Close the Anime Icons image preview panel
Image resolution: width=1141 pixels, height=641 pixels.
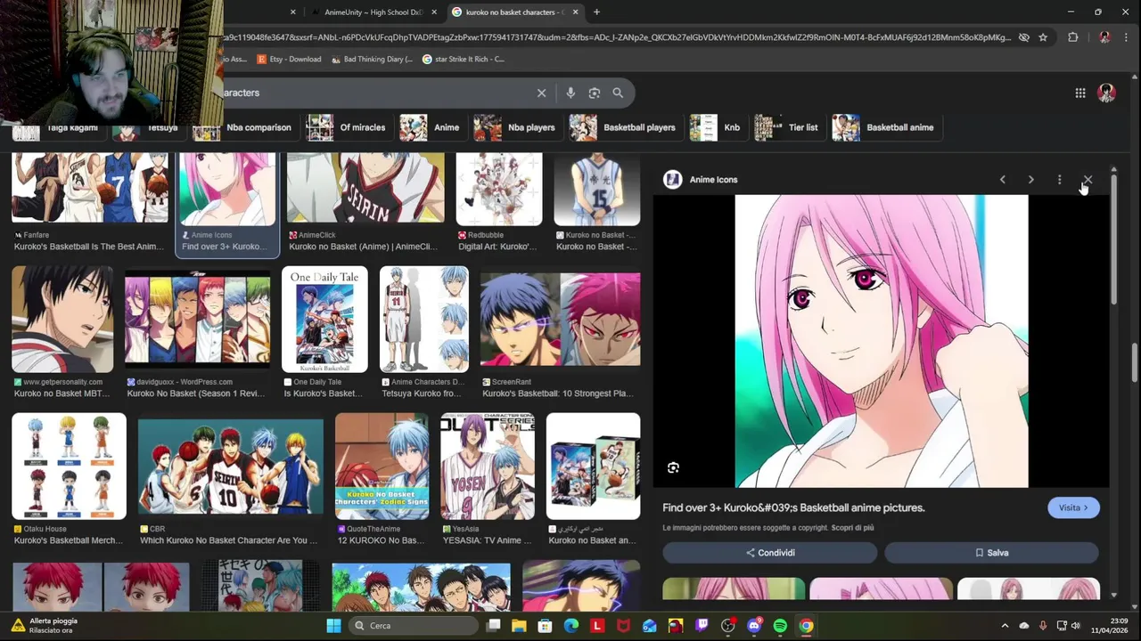(x=1088, y=180)
